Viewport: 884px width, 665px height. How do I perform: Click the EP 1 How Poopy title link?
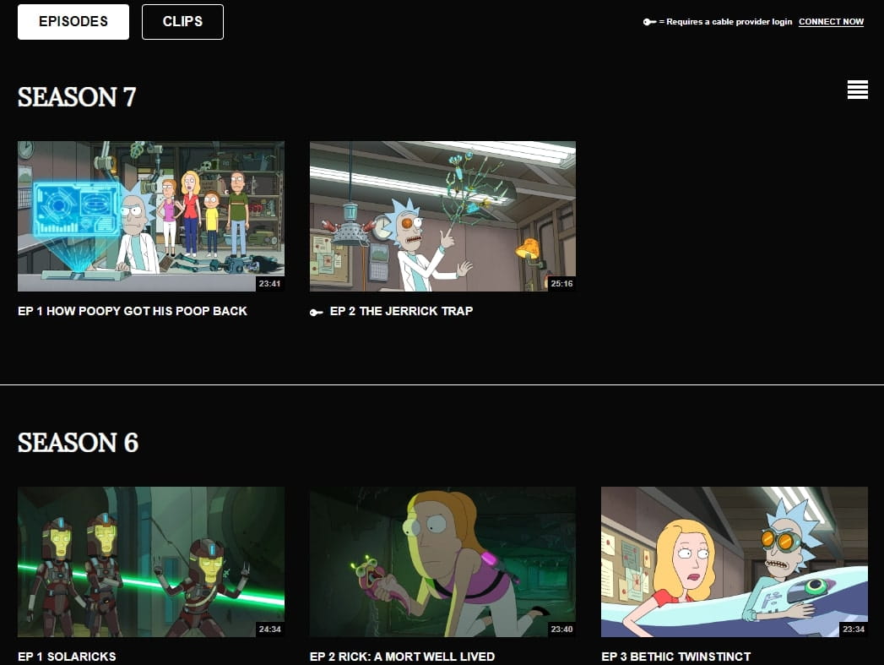coord(133,311)
